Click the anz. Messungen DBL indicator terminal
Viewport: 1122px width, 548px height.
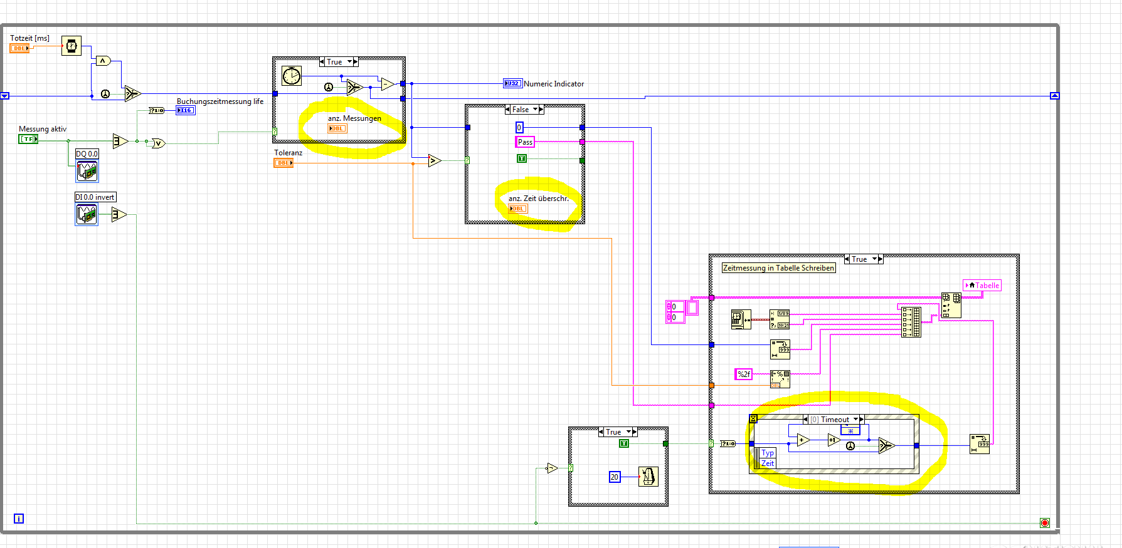[x=337, y=128]
